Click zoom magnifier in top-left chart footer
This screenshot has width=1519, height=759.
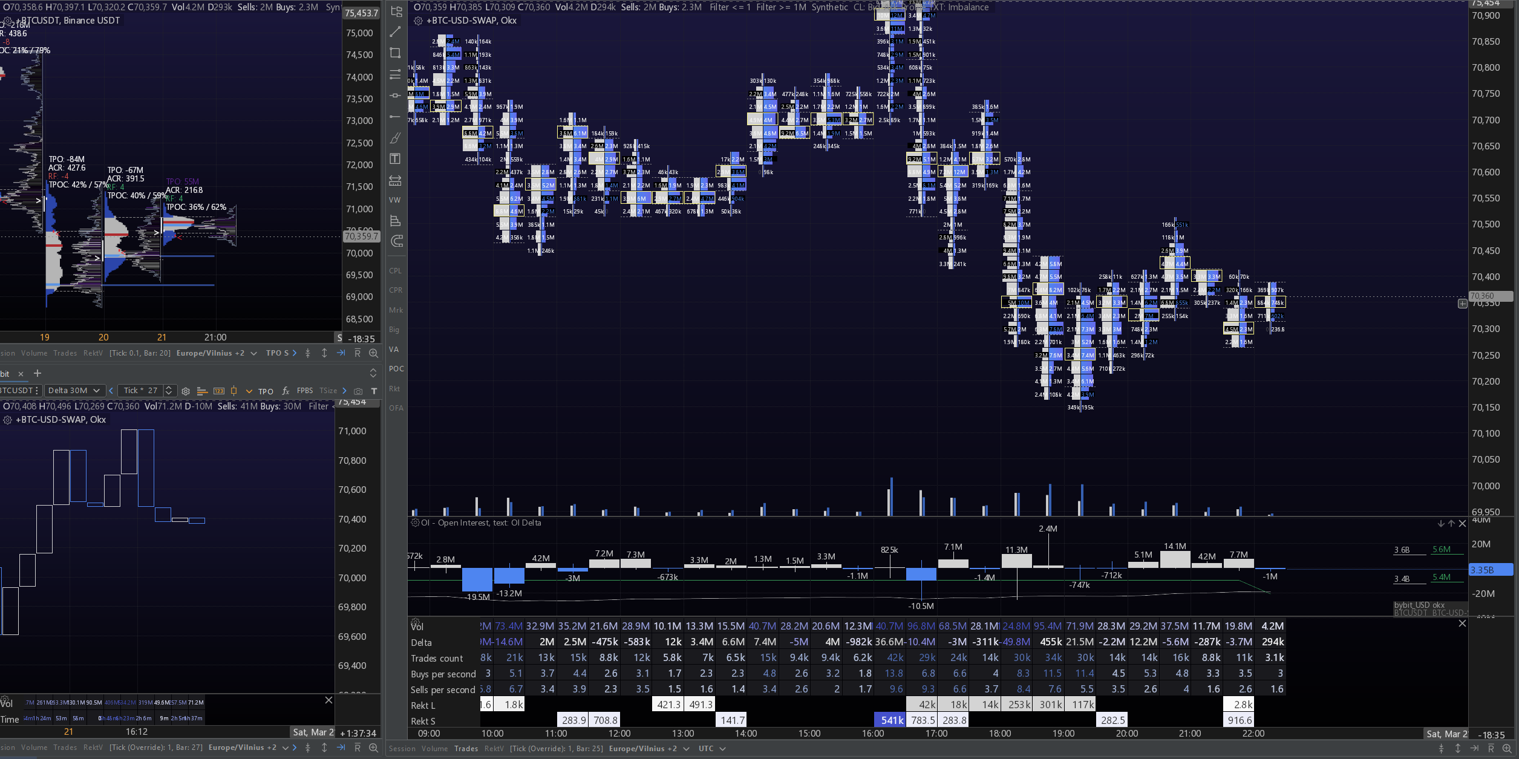(x=373, y=353)
